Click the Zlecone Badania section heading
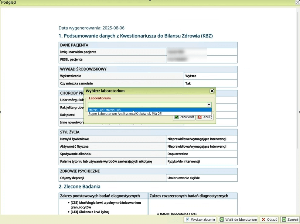The height and width of the screenshot is (224, 300). (x=79, y=186)
